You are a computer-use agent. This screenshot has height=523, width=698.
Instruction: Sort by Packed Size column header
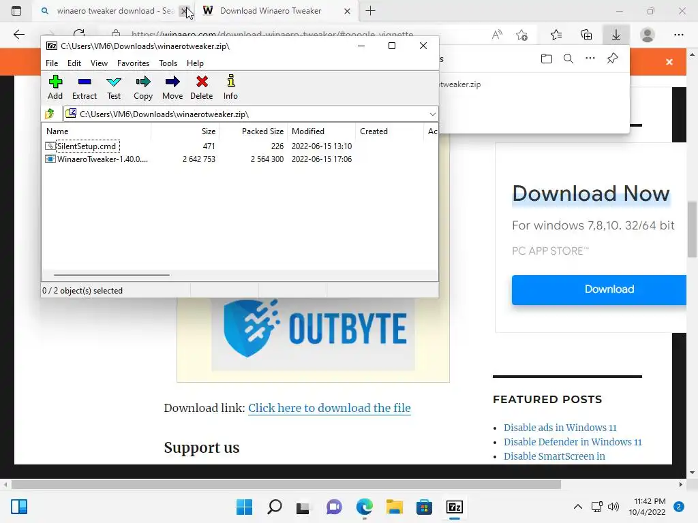coord(254,131)
